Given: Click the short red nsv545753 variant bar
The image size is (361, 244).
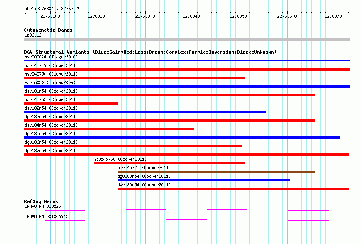Looking at the screenshot, I should [71, 104].
